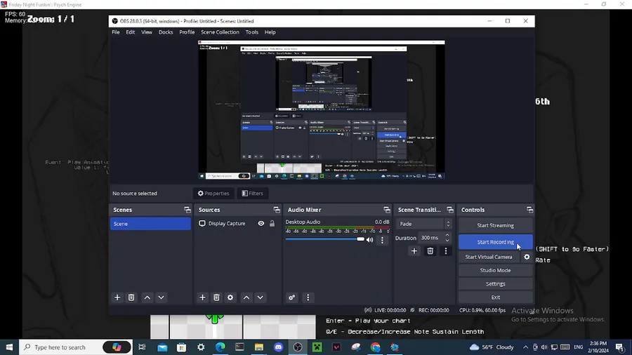This screenshot has width=632, height=355.
Task: Increase transition duration with up arrow
Action: click(447, 235)
